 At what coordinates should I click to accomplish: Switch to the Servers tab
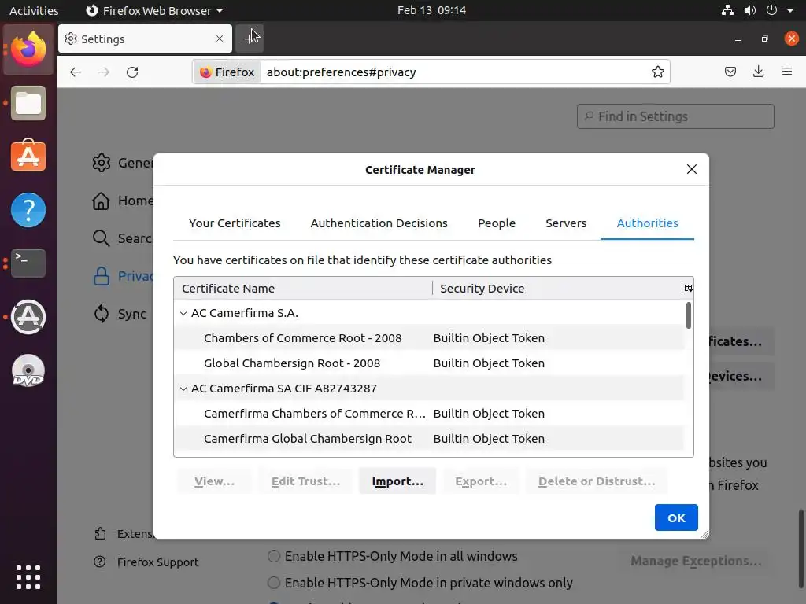[x=566, y=223]
